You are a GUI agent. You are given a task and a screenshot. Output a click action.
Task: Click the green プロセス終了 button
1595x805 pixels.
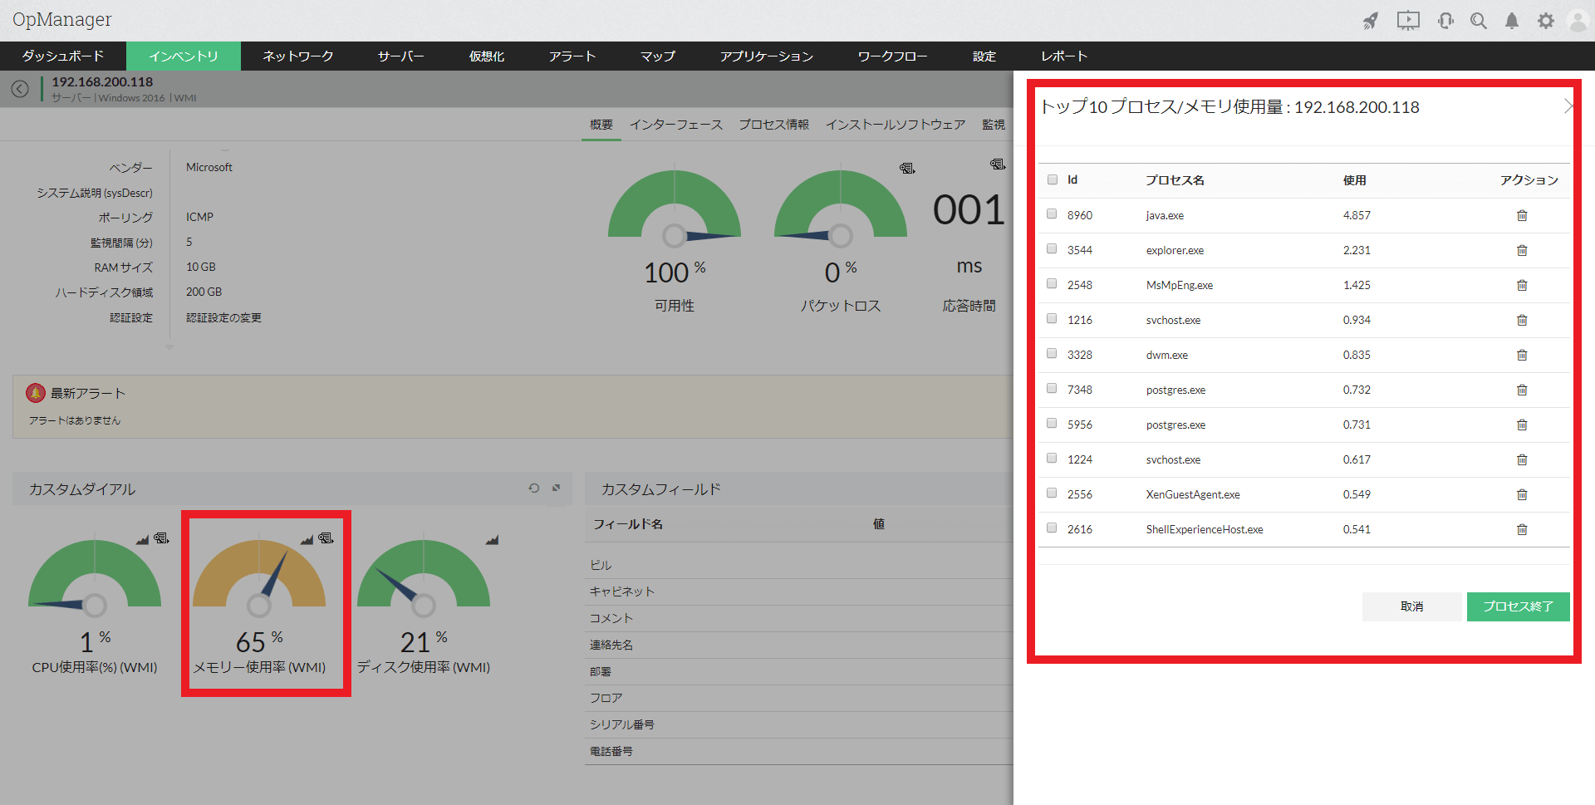click(1518, 606)
